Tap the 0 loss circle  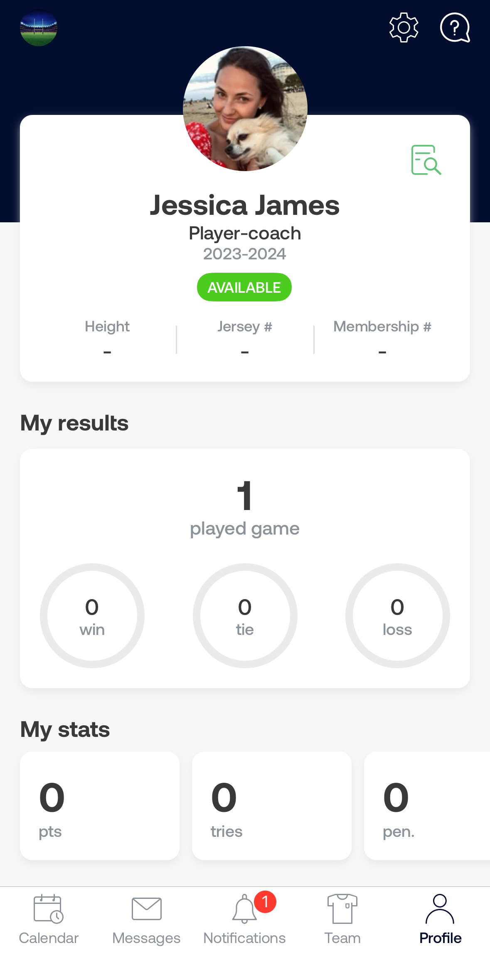(x=398, y=616)
